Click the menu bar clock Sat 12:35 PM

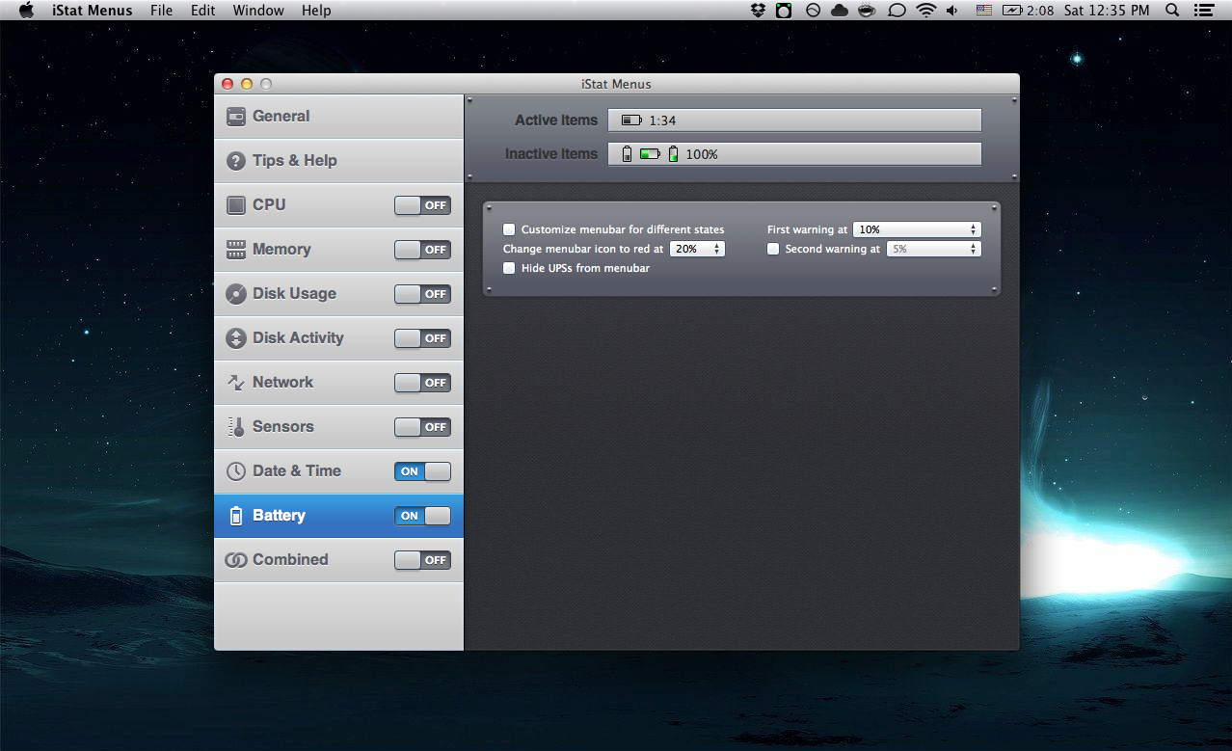point(1107,11)
